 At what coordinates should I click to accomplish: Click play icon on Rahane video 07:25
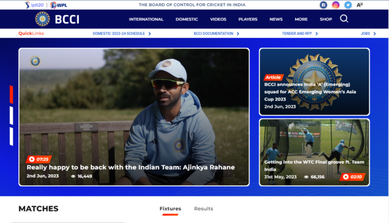(32, 159)
